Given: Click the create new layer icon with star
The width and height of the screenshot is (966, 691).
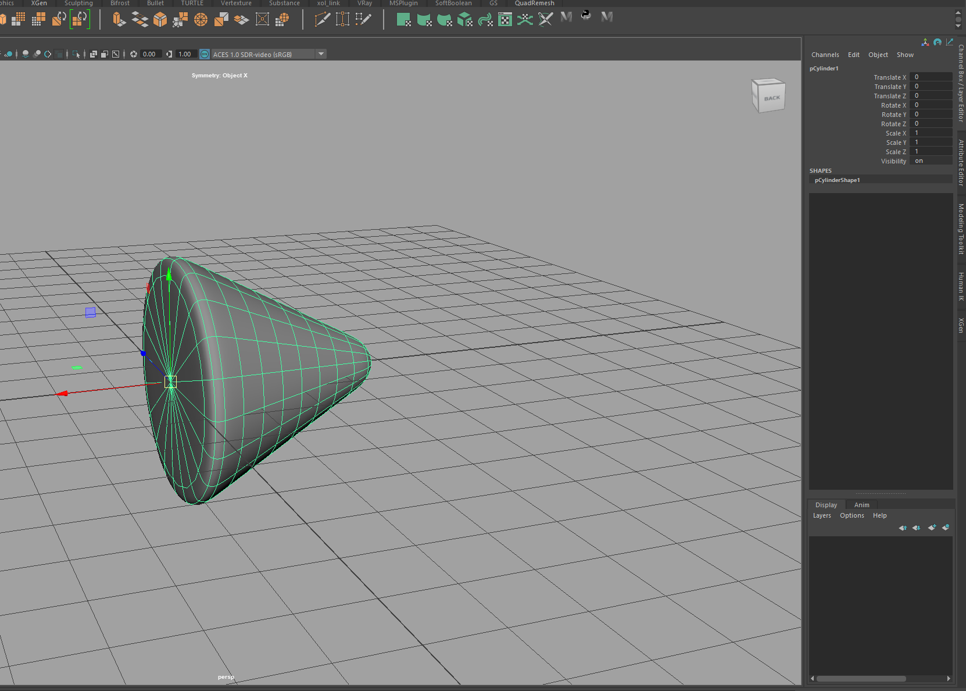Looking at the screenshot, I should pos(932,528).
